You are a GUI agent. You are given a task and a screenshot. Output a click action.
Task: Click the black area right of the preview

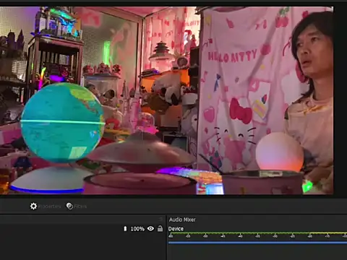click(340, 101)
